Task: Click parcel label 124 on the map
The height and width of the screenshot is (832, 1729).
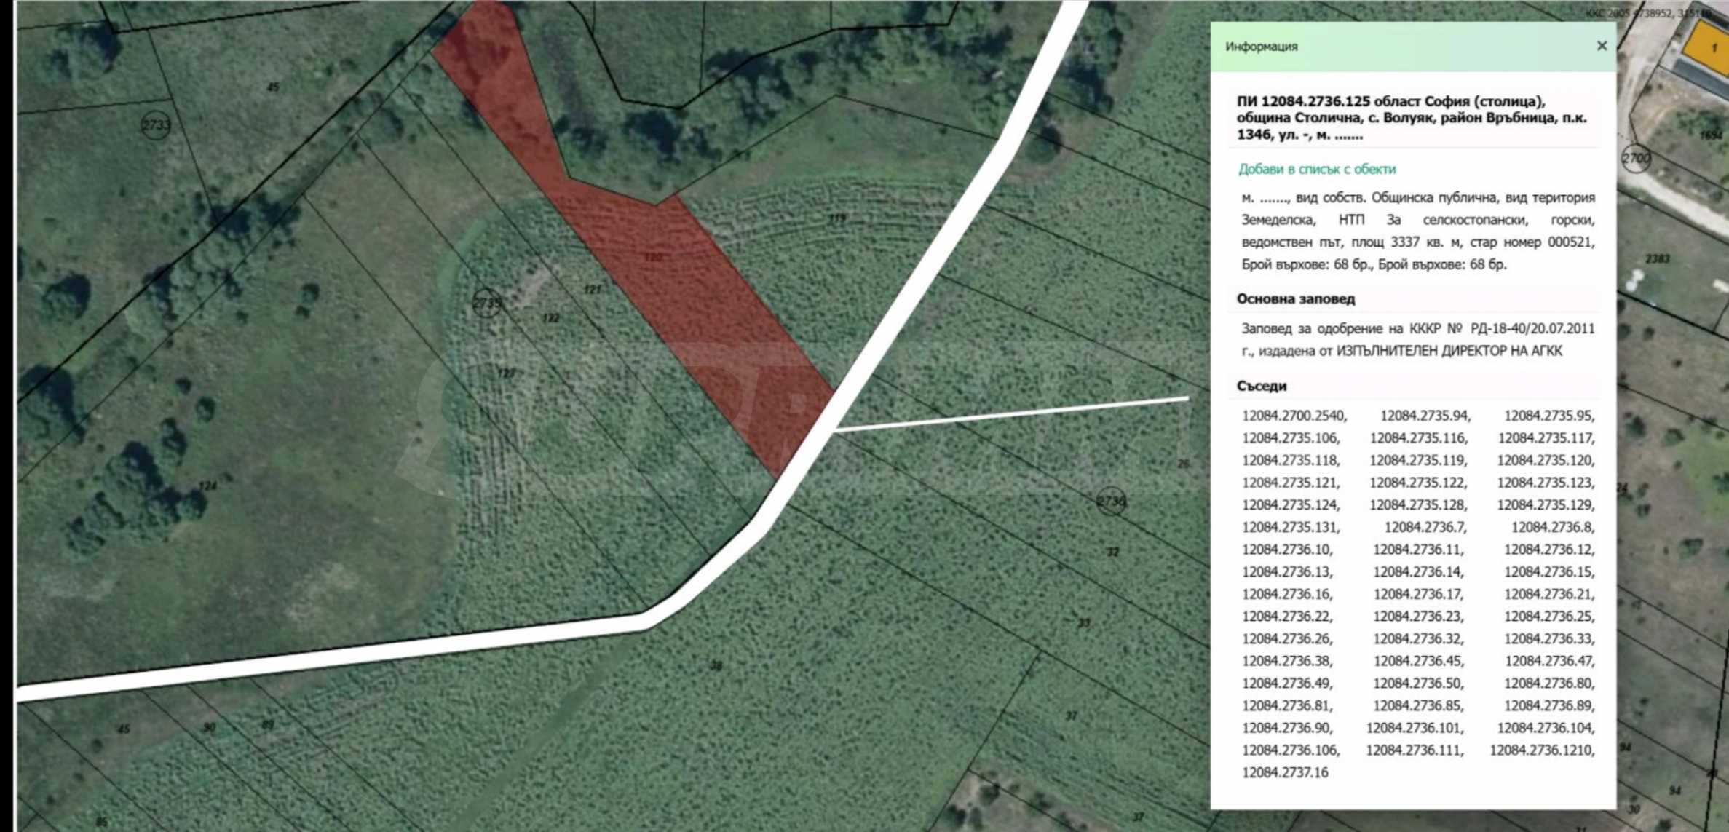Action: click(x=207, y=486)
